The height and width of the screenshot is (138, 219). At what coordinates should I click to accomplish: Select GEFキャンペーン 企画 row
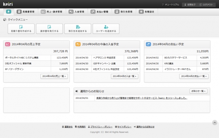point(107,63)
